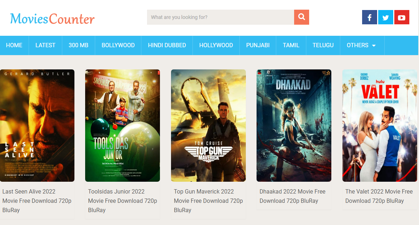419x225 pixels.
Task: Browse the HOLLYWOOD category
Action: (216, 45)
